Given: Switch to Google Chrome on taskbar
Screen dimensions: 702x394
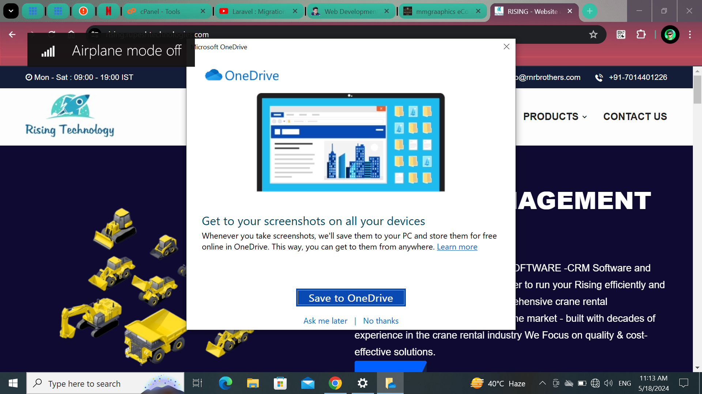Looking at the screenshot, I should click(x=335, y=383).
